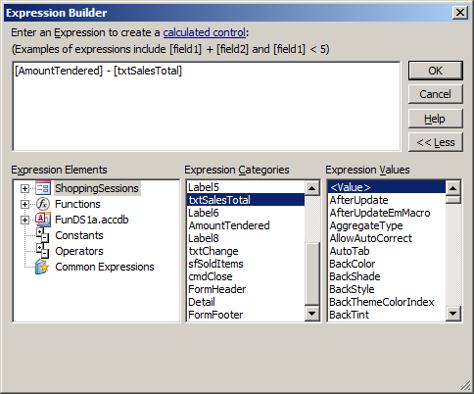This screenshot has height=394, width=474.
Task: Select BackShade in Expression Values
Action: [387, 276]
